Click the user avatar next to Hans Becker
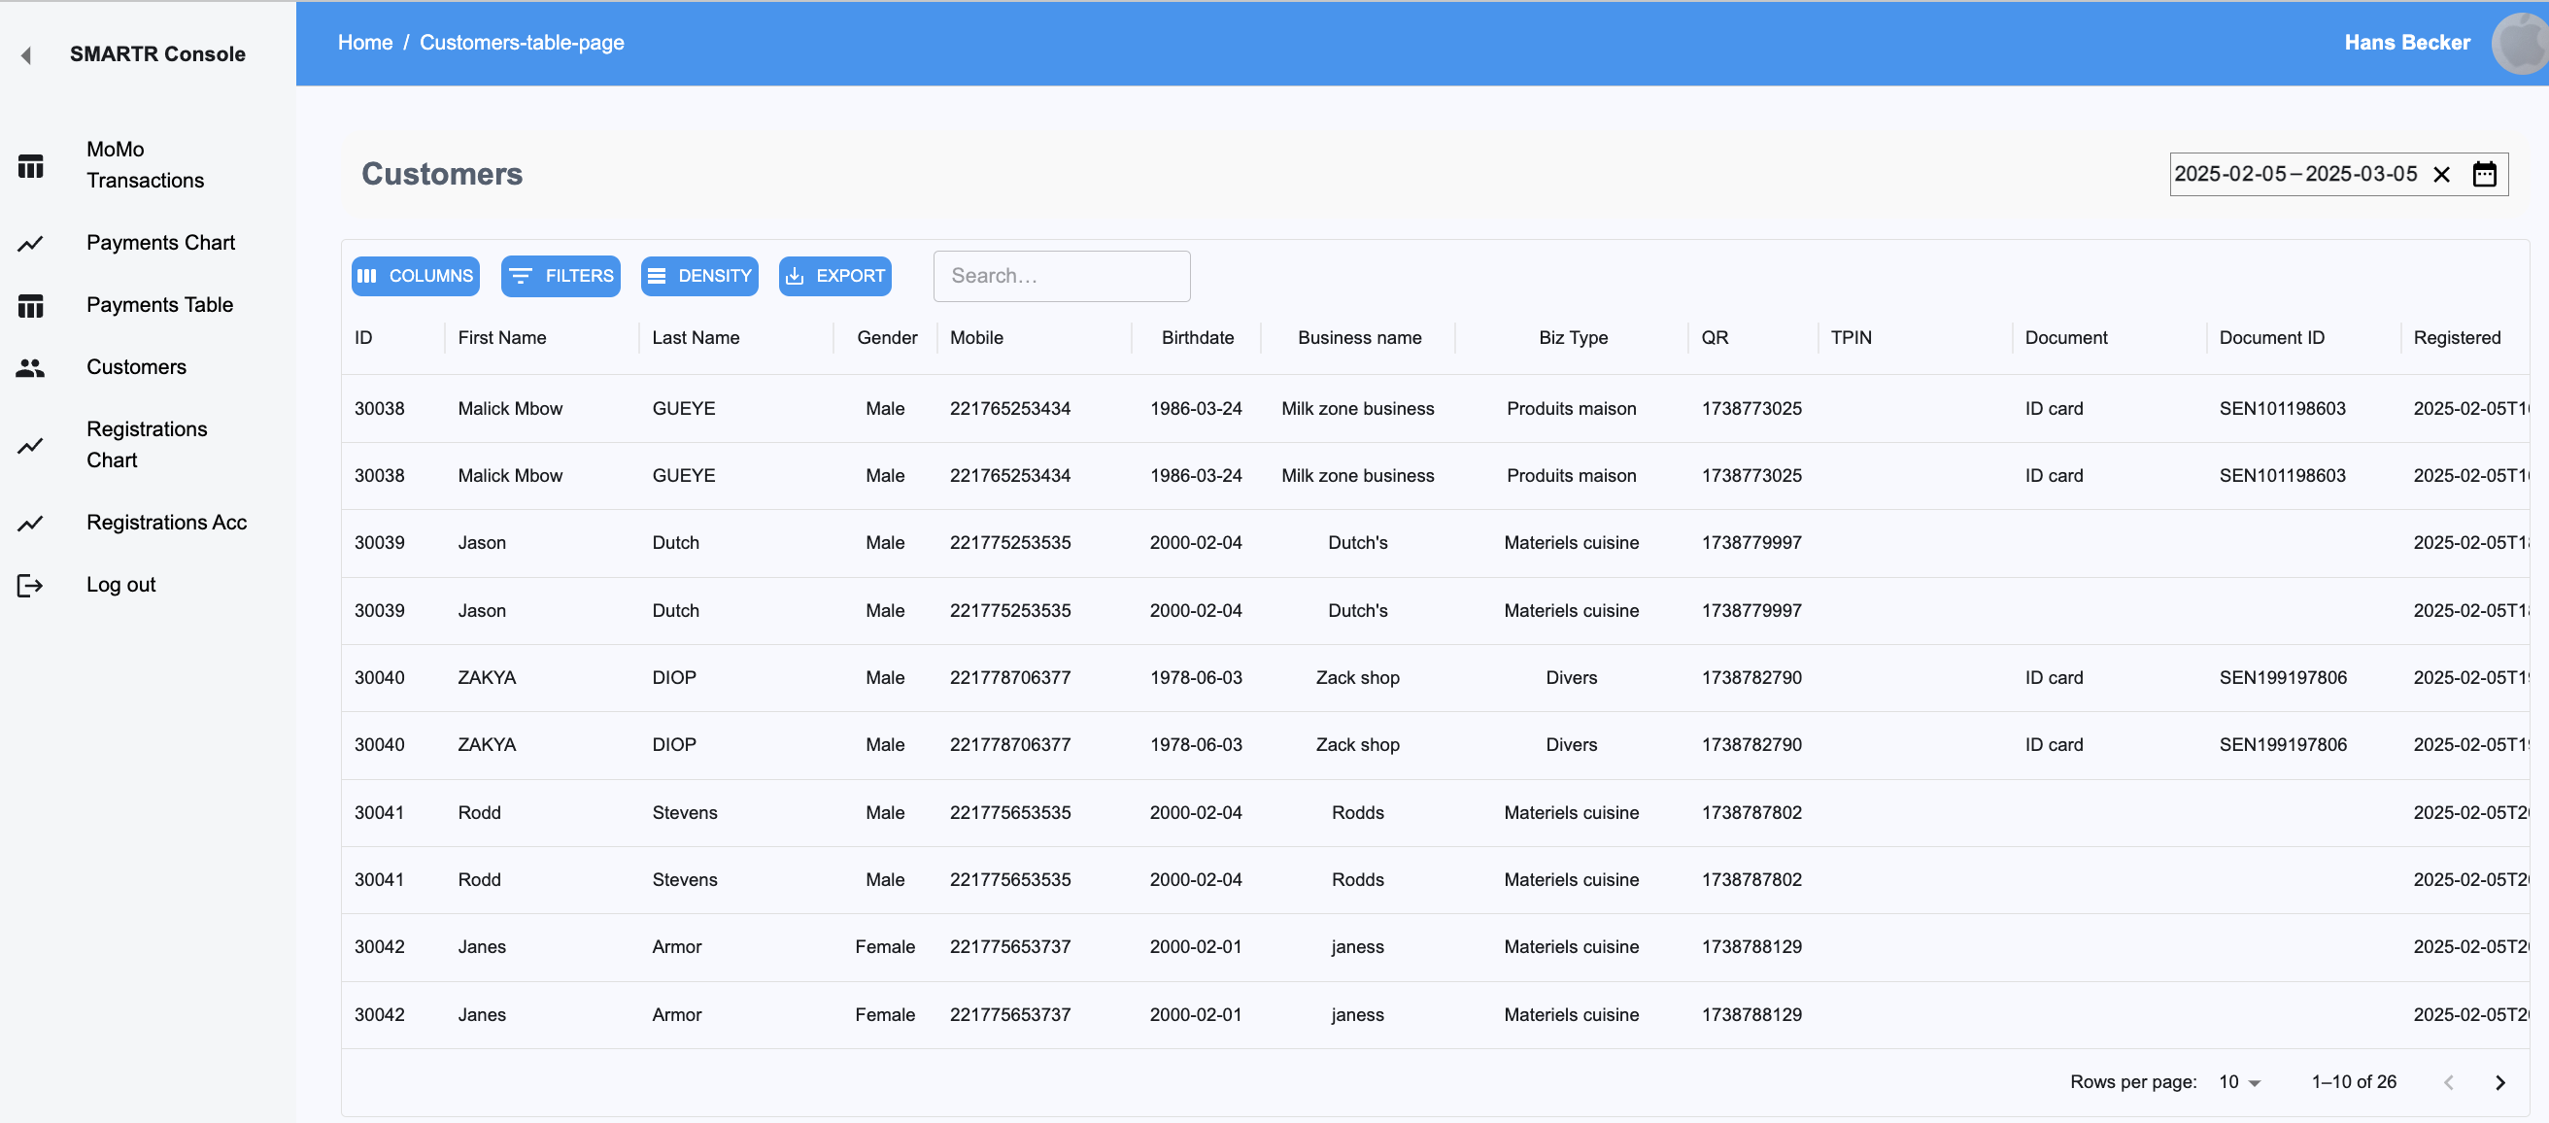Screen dimensions: 2549x1123 2519,44
